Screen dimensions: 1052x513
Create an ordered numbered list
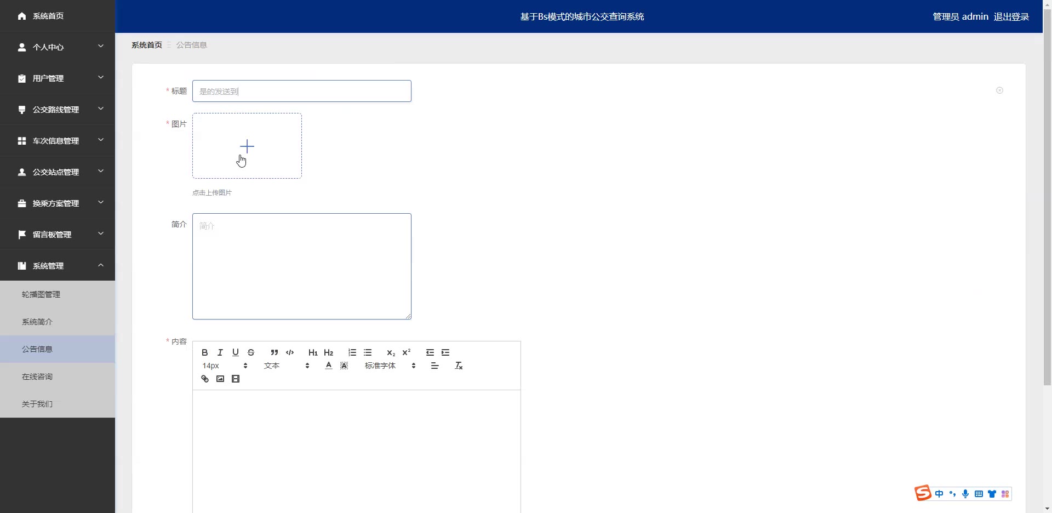352,352
